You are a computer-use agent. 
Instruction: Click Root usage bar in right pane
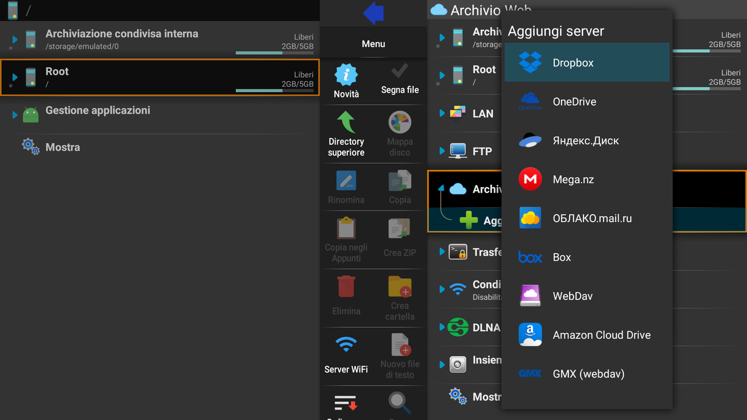707,89
